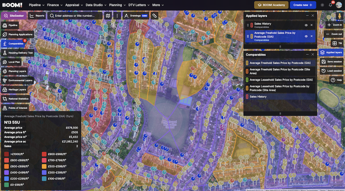Open National Statistics sidebar item
The image size is (345, 191).
(x=16, y=99)
